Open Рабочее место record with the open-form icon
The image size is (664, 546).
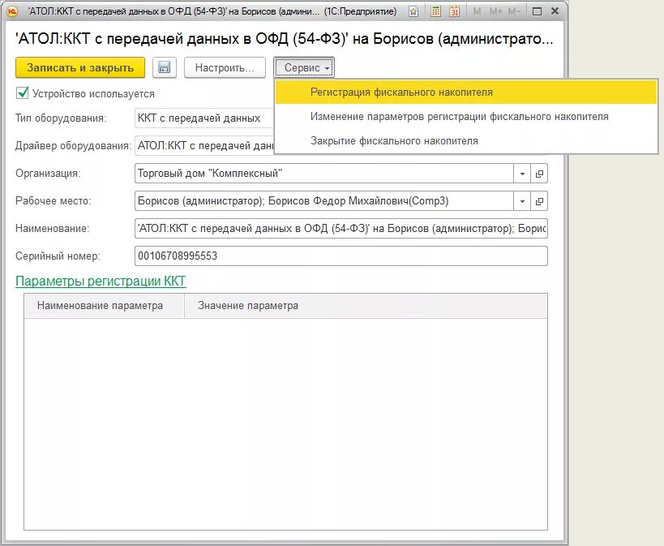pos(539,201)
